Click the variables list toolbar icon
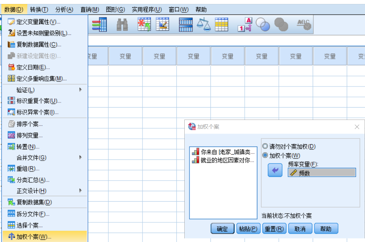Image resolution: width=365 pixels, height=242 pixels. (x=99, y=24)
